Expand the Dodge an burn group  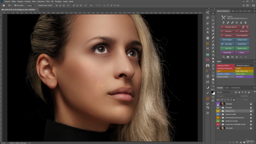click(221, 111)
